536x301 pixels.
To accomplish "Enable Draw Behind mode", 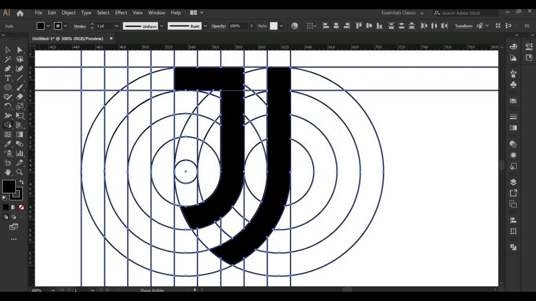I will click(x=13, y=217).
